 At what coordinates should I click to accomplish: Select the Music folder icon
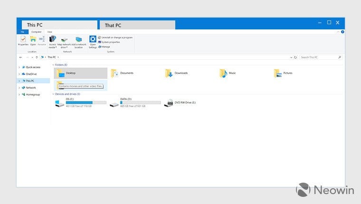(x=223, y=73)
